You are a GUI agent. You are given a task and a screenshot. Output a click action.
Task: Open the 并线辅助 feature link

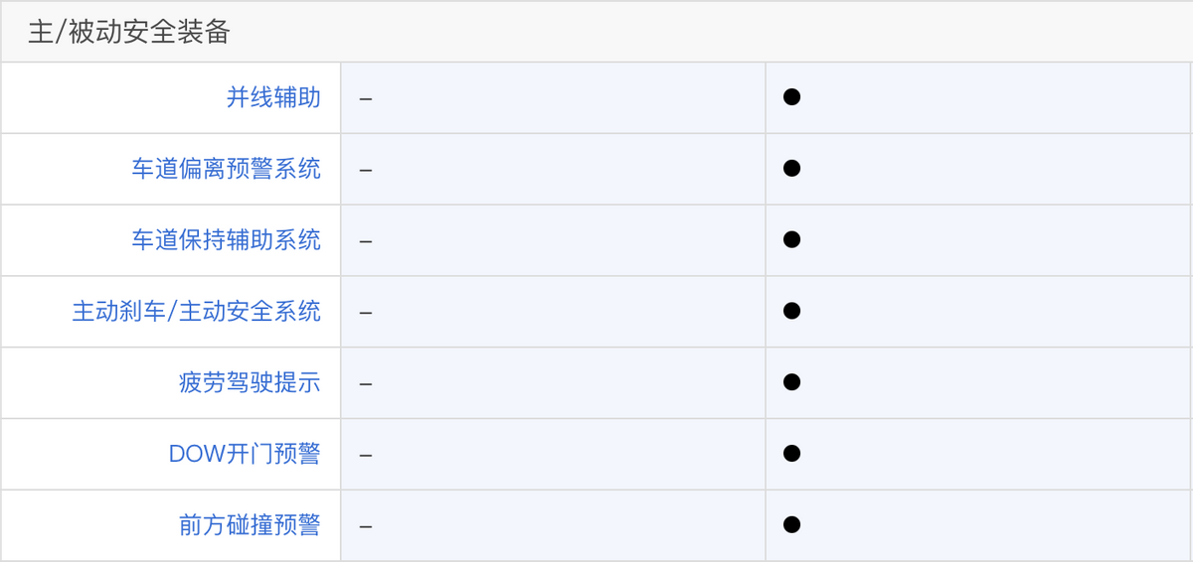[273, 97]
